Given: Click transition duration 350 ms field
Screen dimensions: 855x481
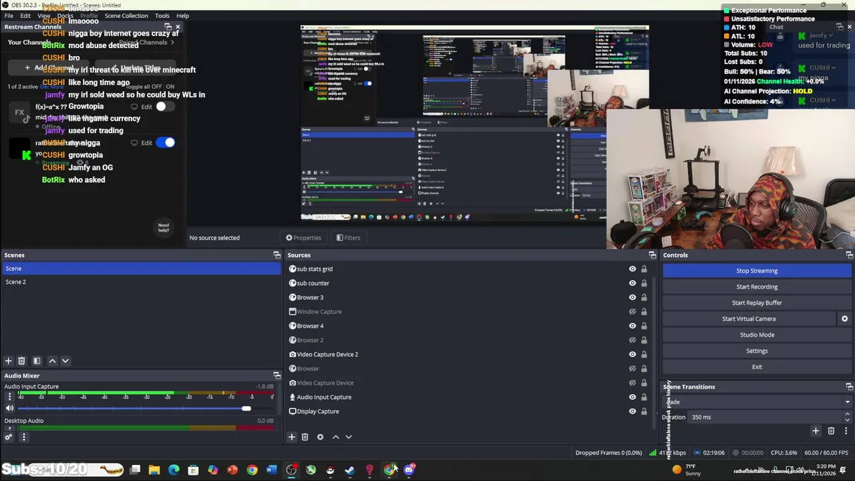Looking at the screenshot, I should tap(765, 417).
